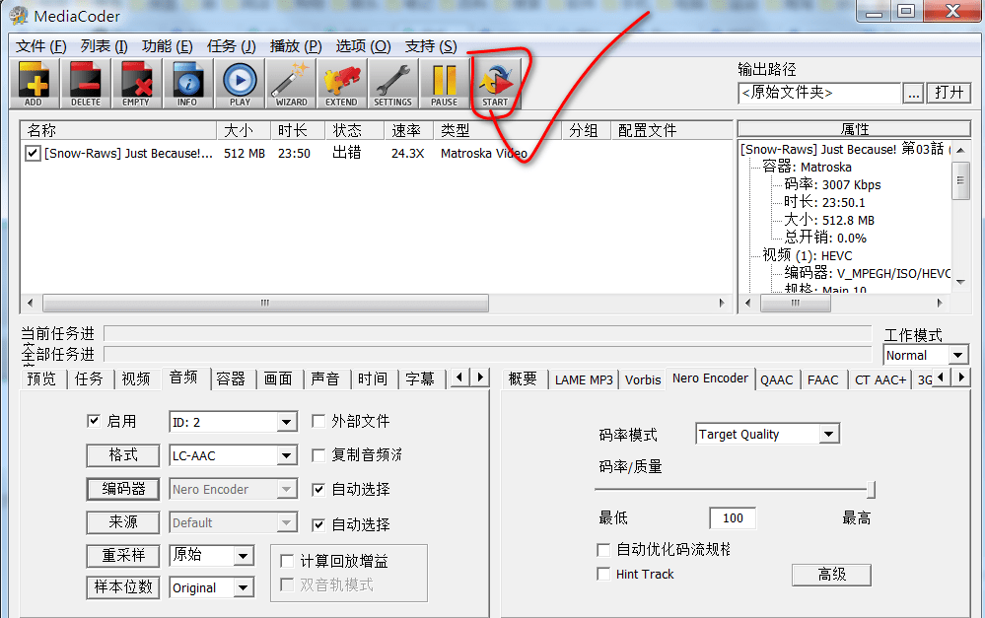Select the DELETE toolbar icon
Image resolution: width=985 pixels, height=618 pixels.
86,83
